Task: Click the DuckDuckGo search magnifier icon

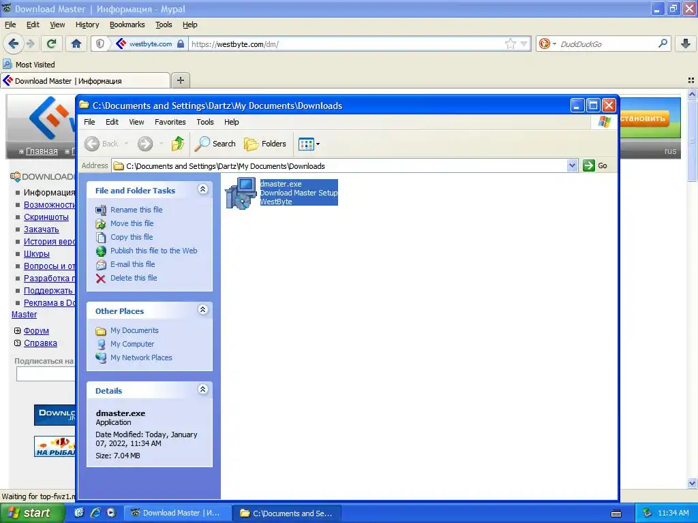Action: pyautogui.click(x=663, y=44)
